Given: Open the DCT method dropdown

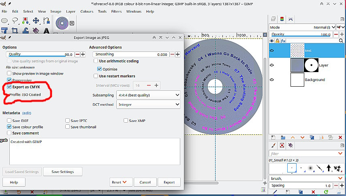Looking at the screenshot, I should [148, 104].
